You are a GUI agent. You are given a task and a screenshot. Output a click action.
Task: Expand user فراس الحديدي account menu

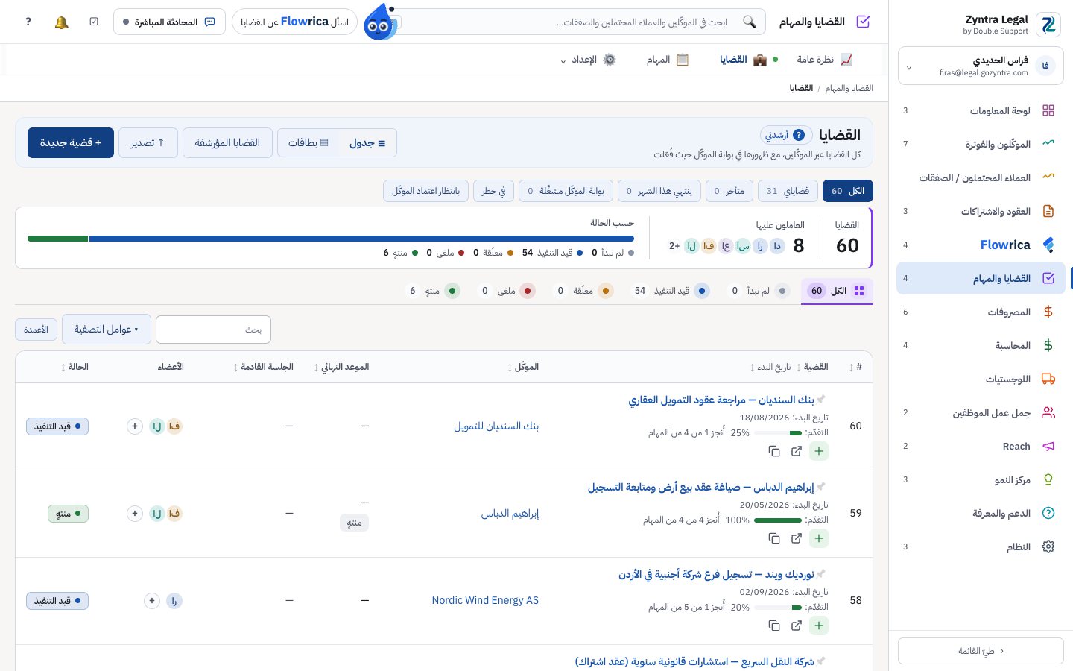click(981, 66)
